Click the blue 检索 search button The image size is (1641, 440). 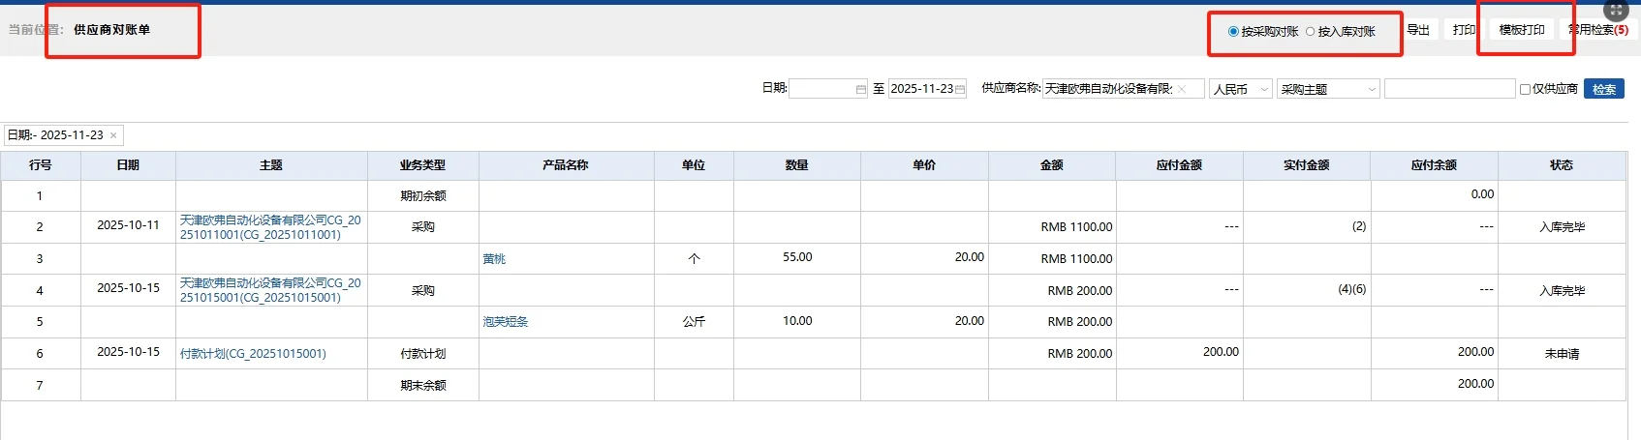click(x=1604, y=89)
